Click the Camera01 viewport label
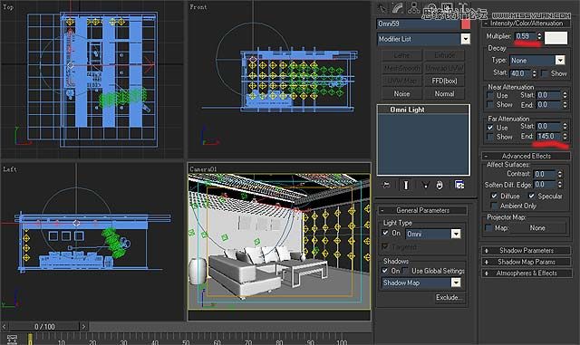 [x=203, y=169]
